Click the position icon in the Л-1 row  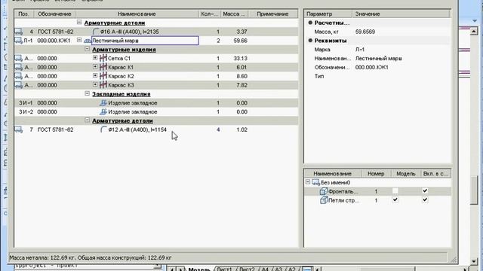(x=18, y=41)
